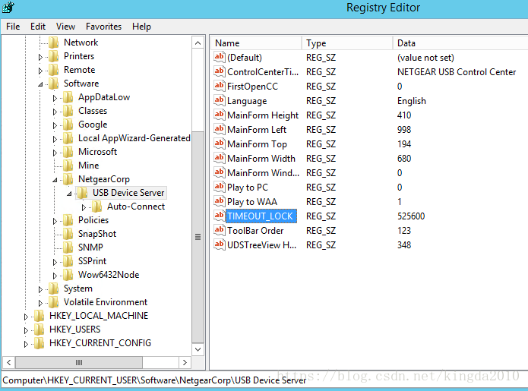The height and width of the screenshot is (391, 528).
Task: Expand the Wow6432Node key
Action: pos(55,276)
